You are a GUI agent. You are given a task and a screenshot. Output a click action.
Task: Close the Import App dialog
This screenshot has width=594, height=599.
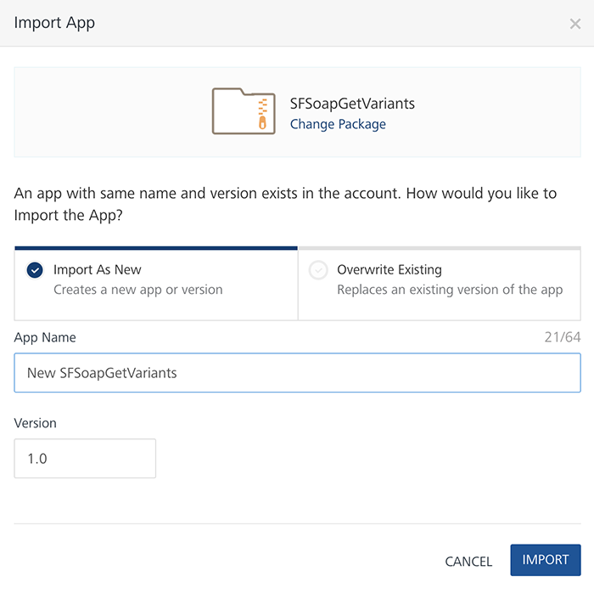574,24
